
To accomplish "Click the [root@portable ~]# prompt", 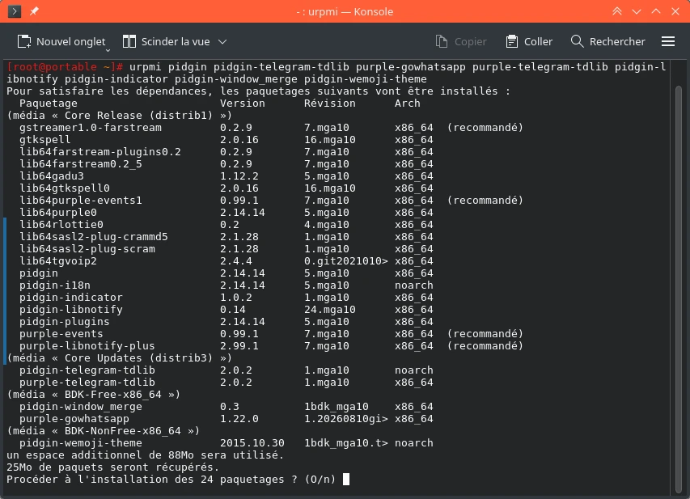I will tap(64, 67).
